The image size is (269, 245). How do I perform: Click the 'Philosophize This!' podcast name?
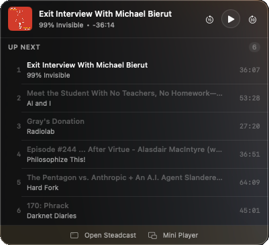pyautogui.click(x=56, y=159)
